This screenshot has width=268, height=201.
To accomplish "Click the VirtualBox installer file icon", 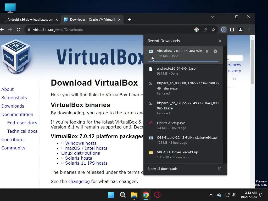I will click(x=150, y=51).
